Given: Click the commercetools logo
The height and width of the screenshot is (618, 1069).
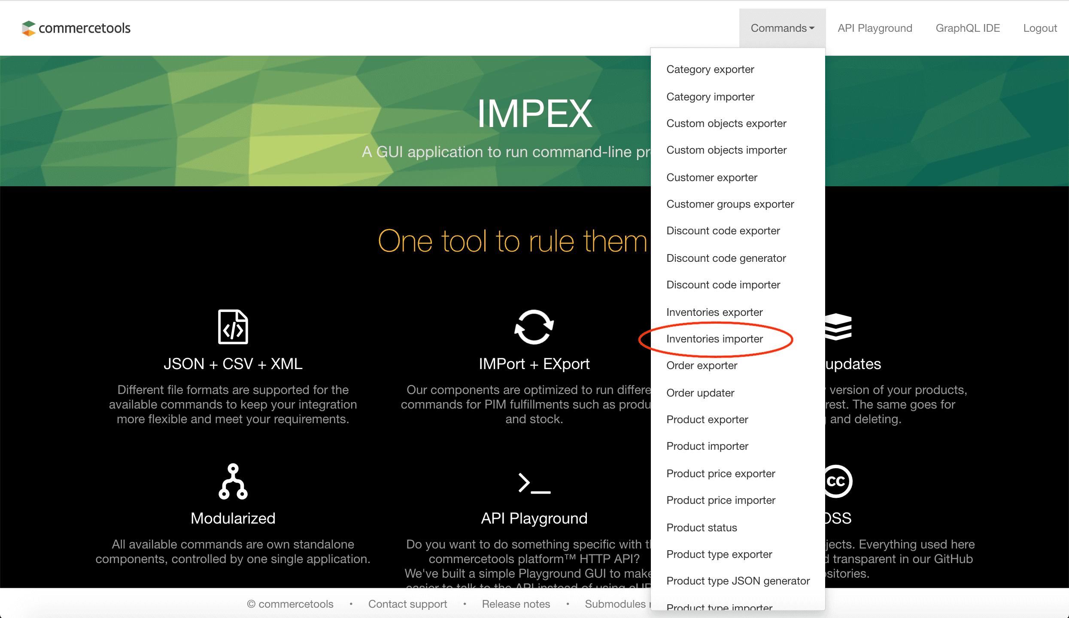Looking at the screenshot, I should pos(76,28).
